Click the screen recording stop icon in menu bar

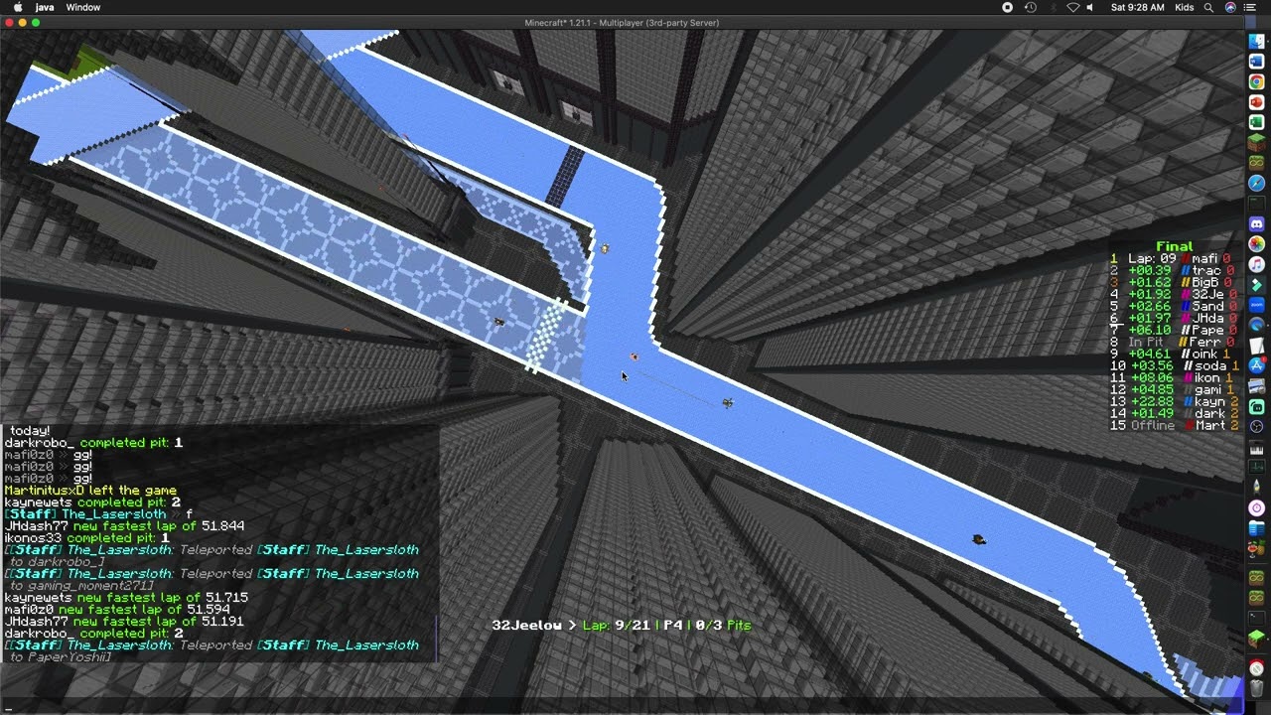pos(1007,7)
